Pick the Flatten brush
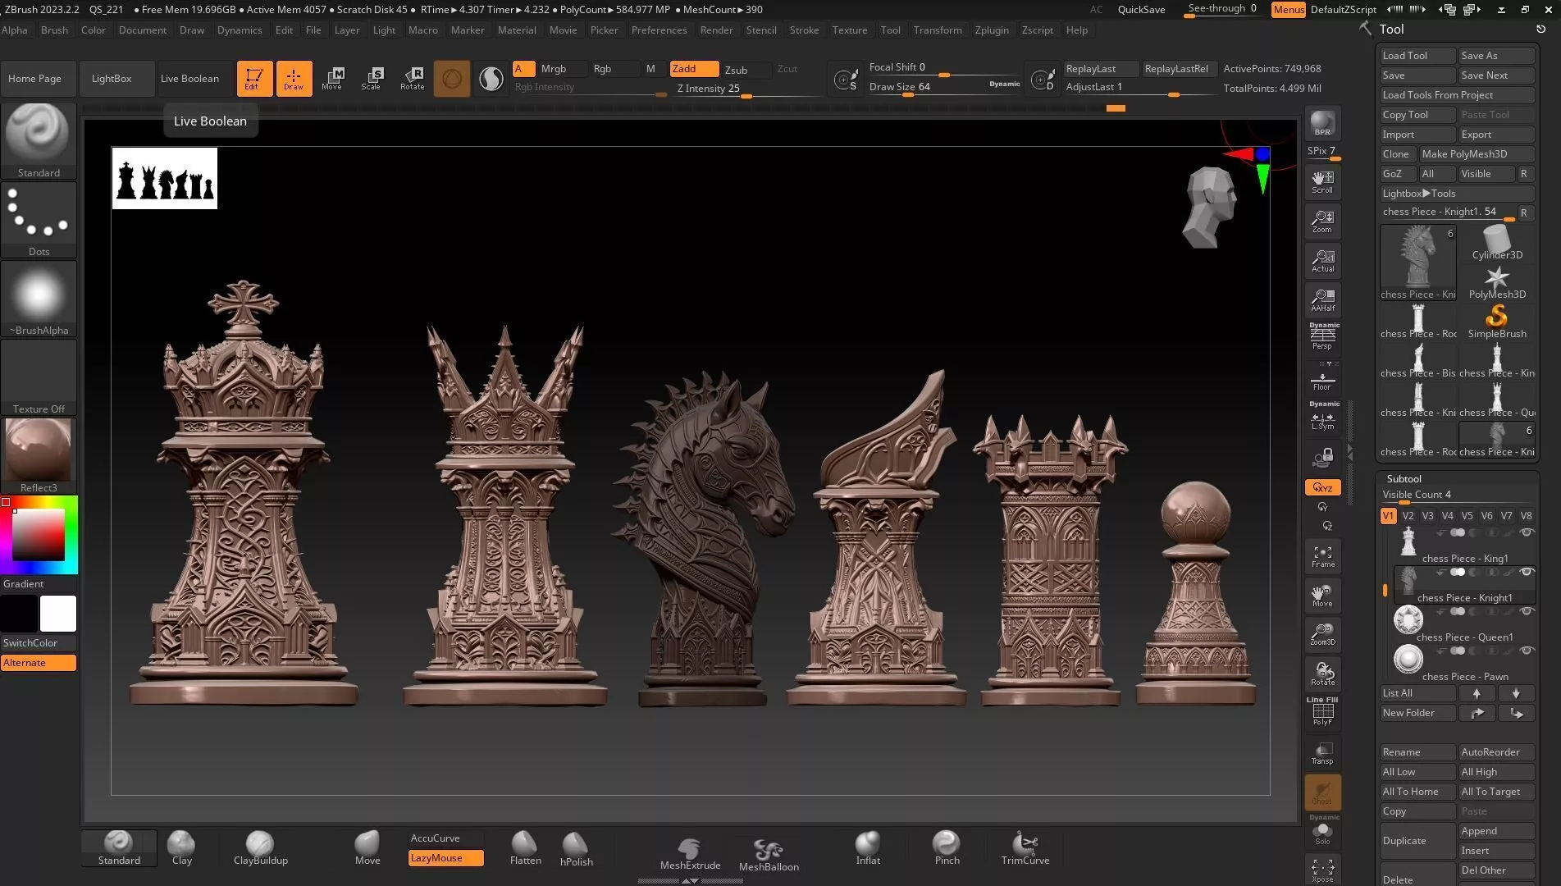1561x886 pixels. [525, 847]
